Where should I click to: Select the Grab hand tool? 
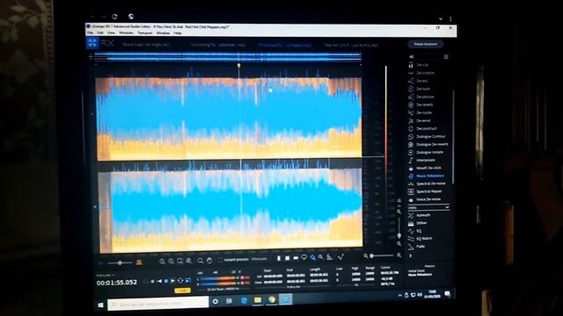(209, 261)
